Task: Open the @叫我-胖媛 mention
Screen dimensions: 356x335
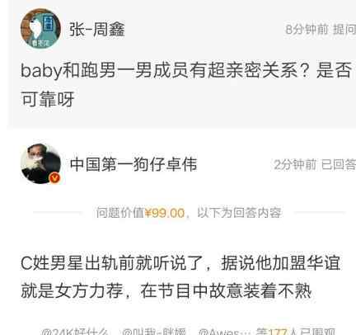Action: 154,332
